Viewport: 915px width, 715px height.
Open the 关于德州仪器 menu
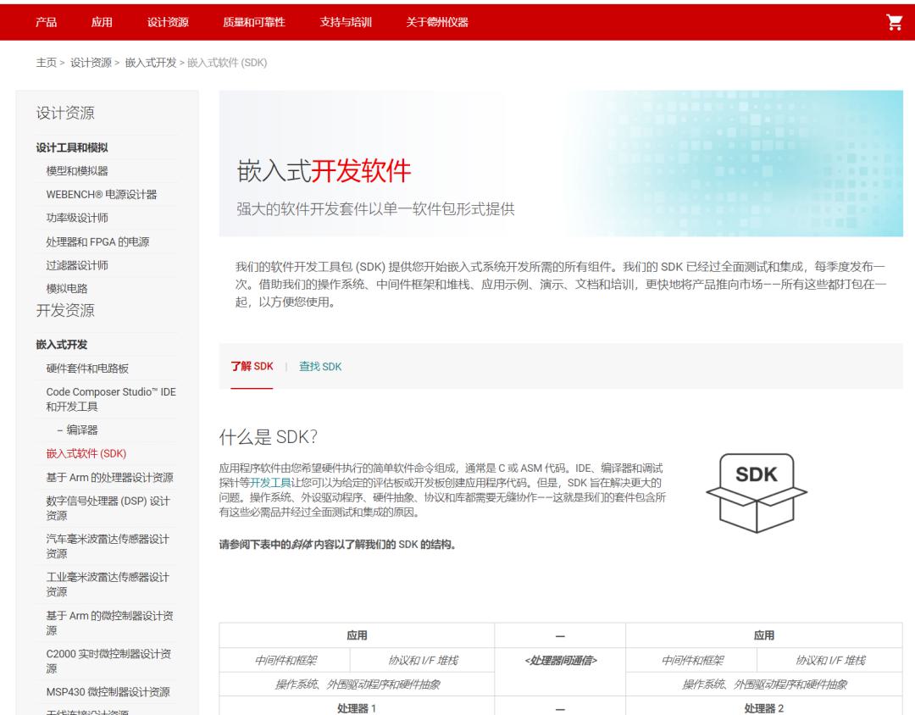[x=437, y=22]
